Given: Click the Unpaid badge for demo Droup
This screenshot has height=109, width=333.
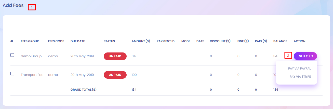Looking at the screenshot, I should (115, 56).
